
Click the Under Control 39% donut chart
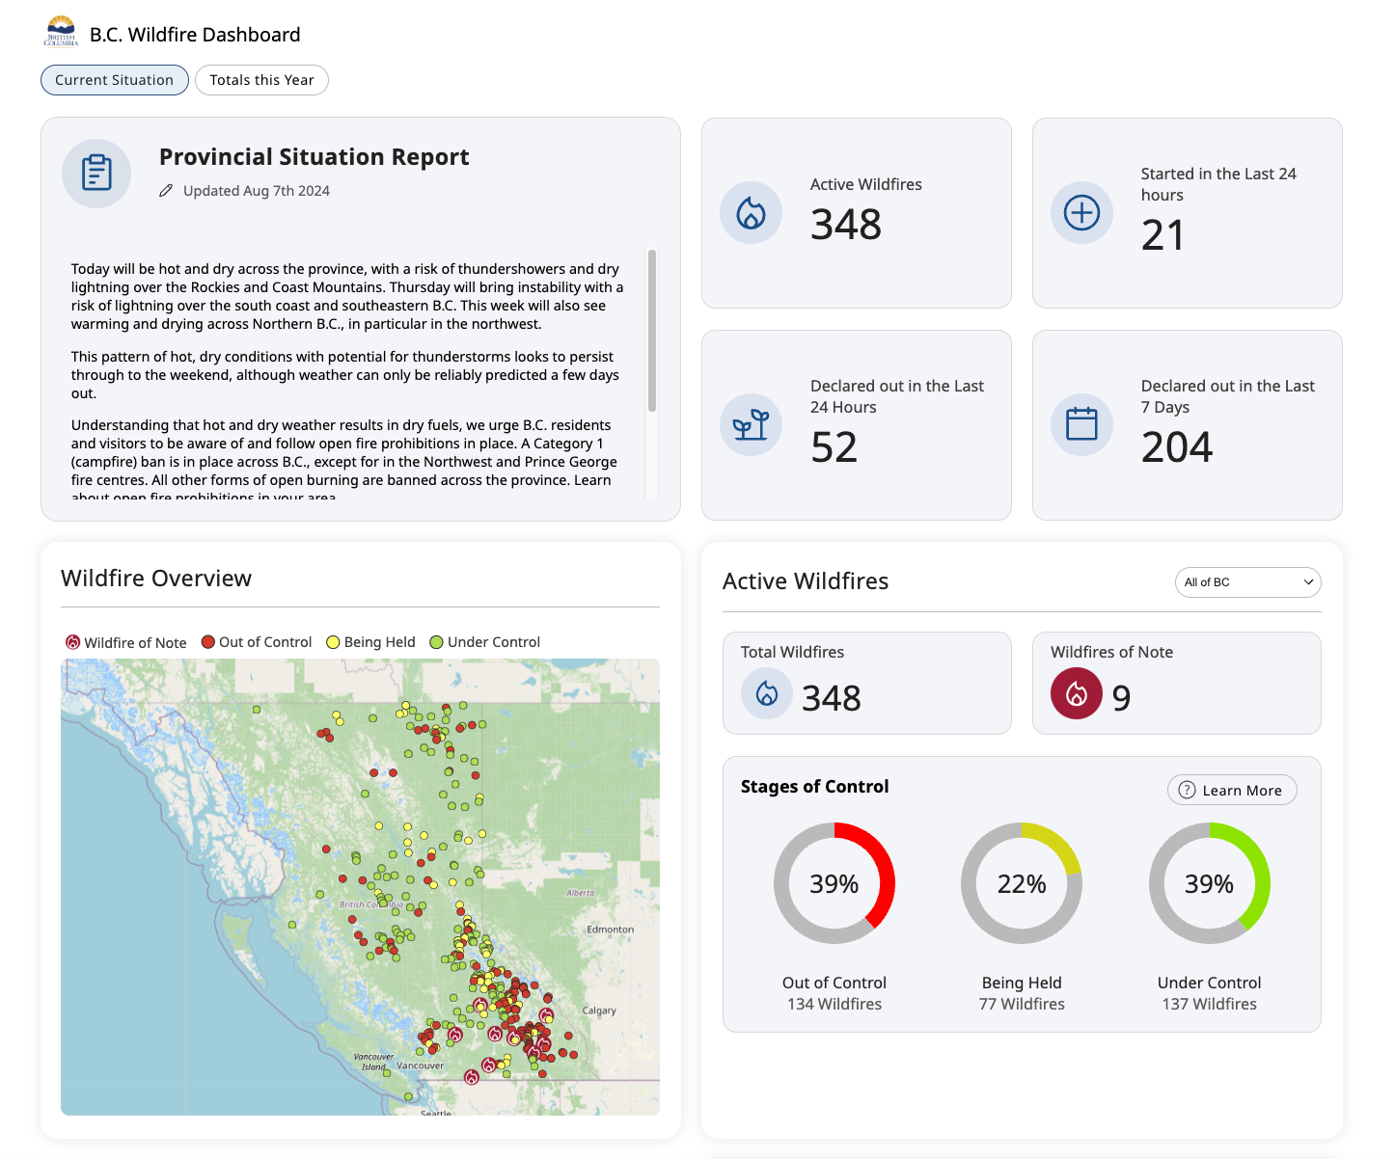pos(1210,883)
